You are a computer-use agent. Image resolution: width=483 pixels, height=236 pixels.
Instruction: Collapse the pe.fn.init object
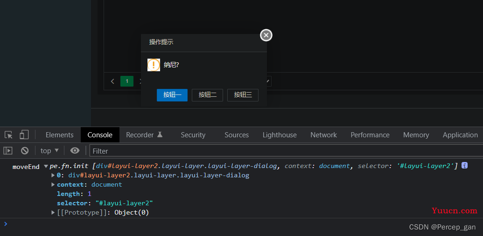(x=46, y=166)
